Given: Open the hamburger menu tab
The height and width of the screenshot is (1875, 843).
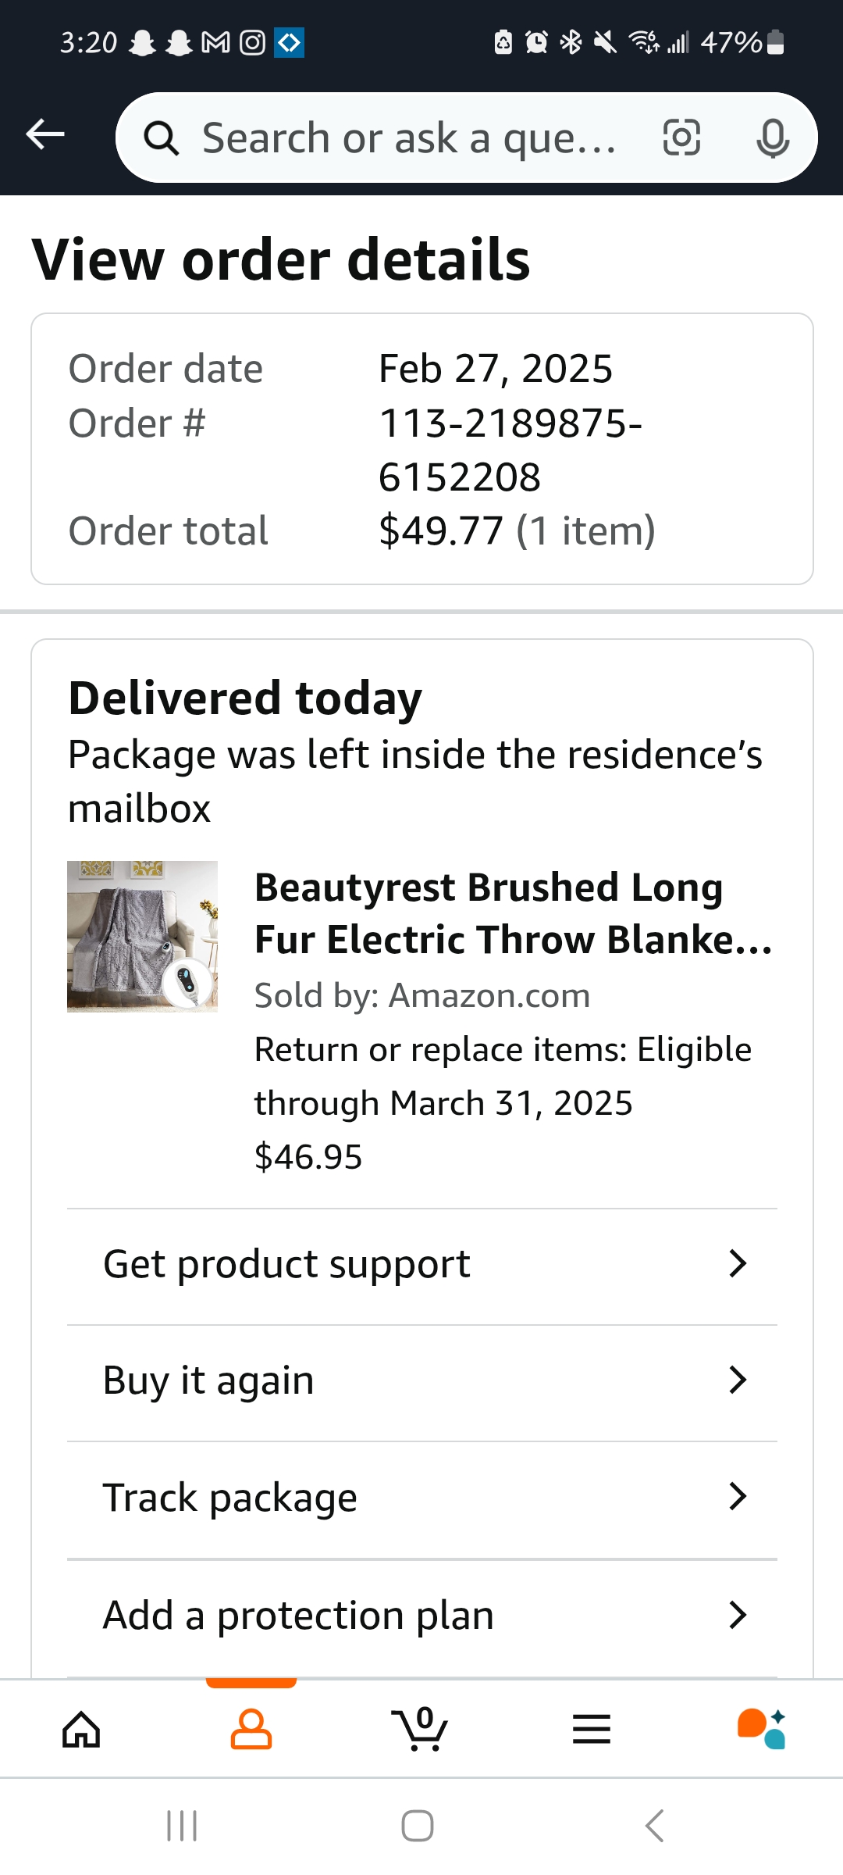Looking at the screenshot, I should pos(591,1729).
